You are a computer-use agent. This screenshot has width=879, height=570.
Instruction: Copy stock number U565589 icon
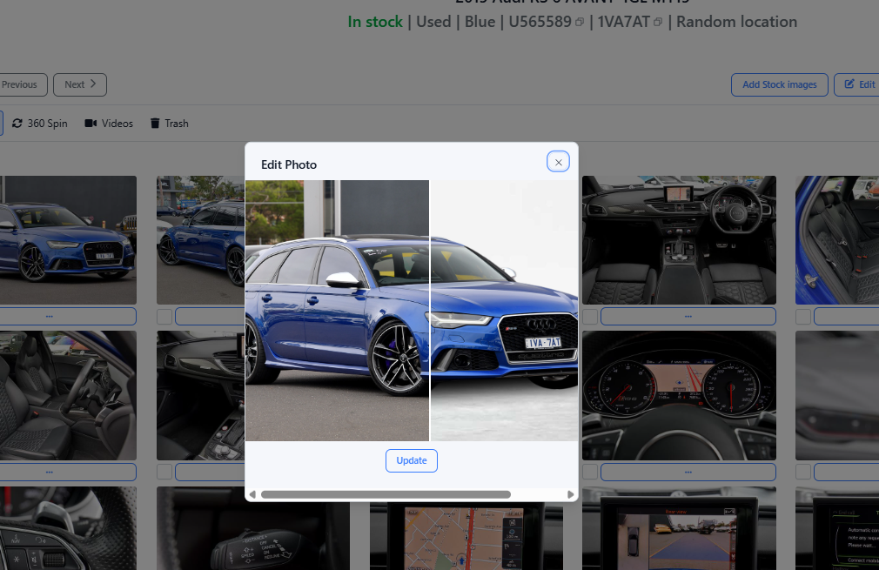580,22
